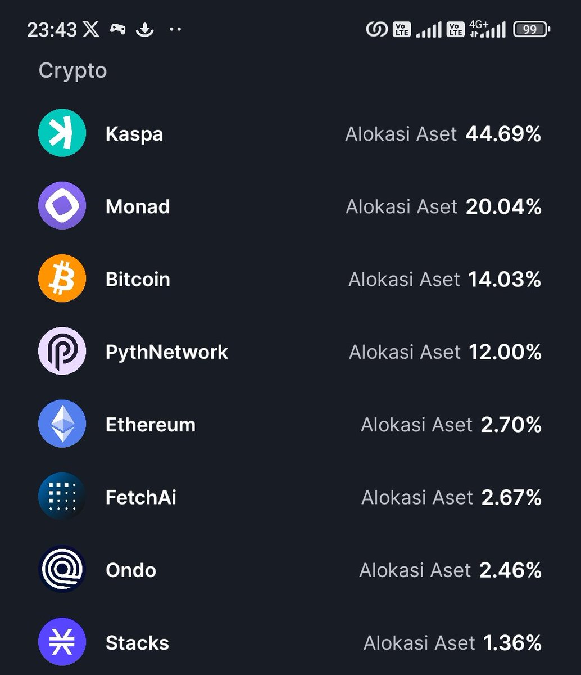Image resolution: width=581 pixels, height=675 pixels.
Task: Tap the PythNetwork logo icon
Action: point(62,351)
